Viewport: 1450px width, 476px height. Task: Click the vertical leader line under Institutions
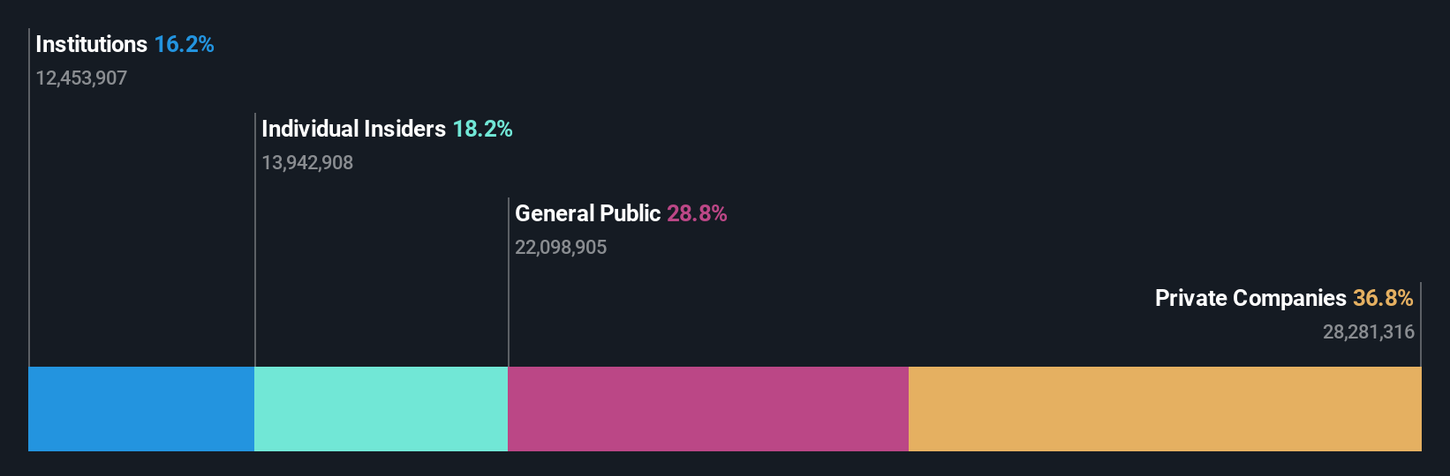click(x=29, y=220)
